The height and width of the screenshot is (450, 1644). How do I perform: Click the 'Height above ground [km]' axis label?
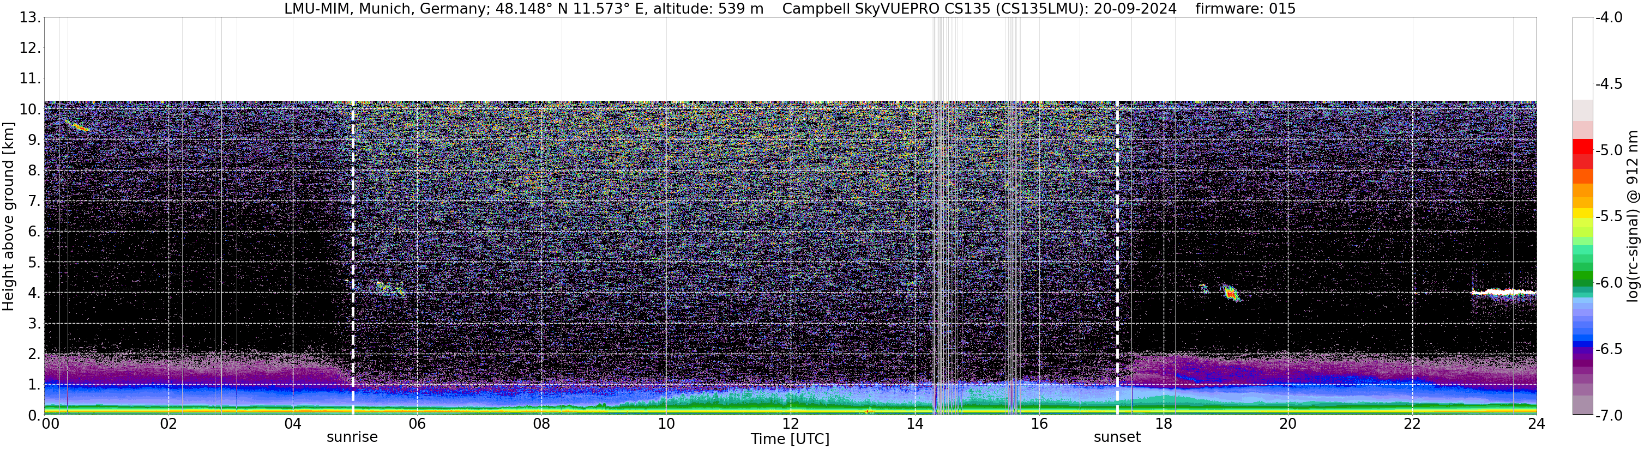pos(8,216)
